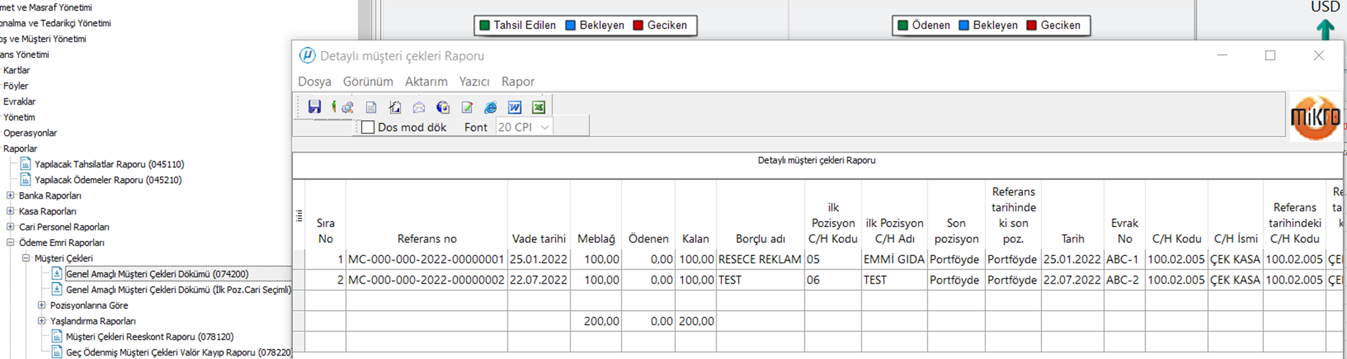Click the red Geciken swatch beside Ödenen
Screen dimensions: 1347x359
click(x=1032, y=26)
